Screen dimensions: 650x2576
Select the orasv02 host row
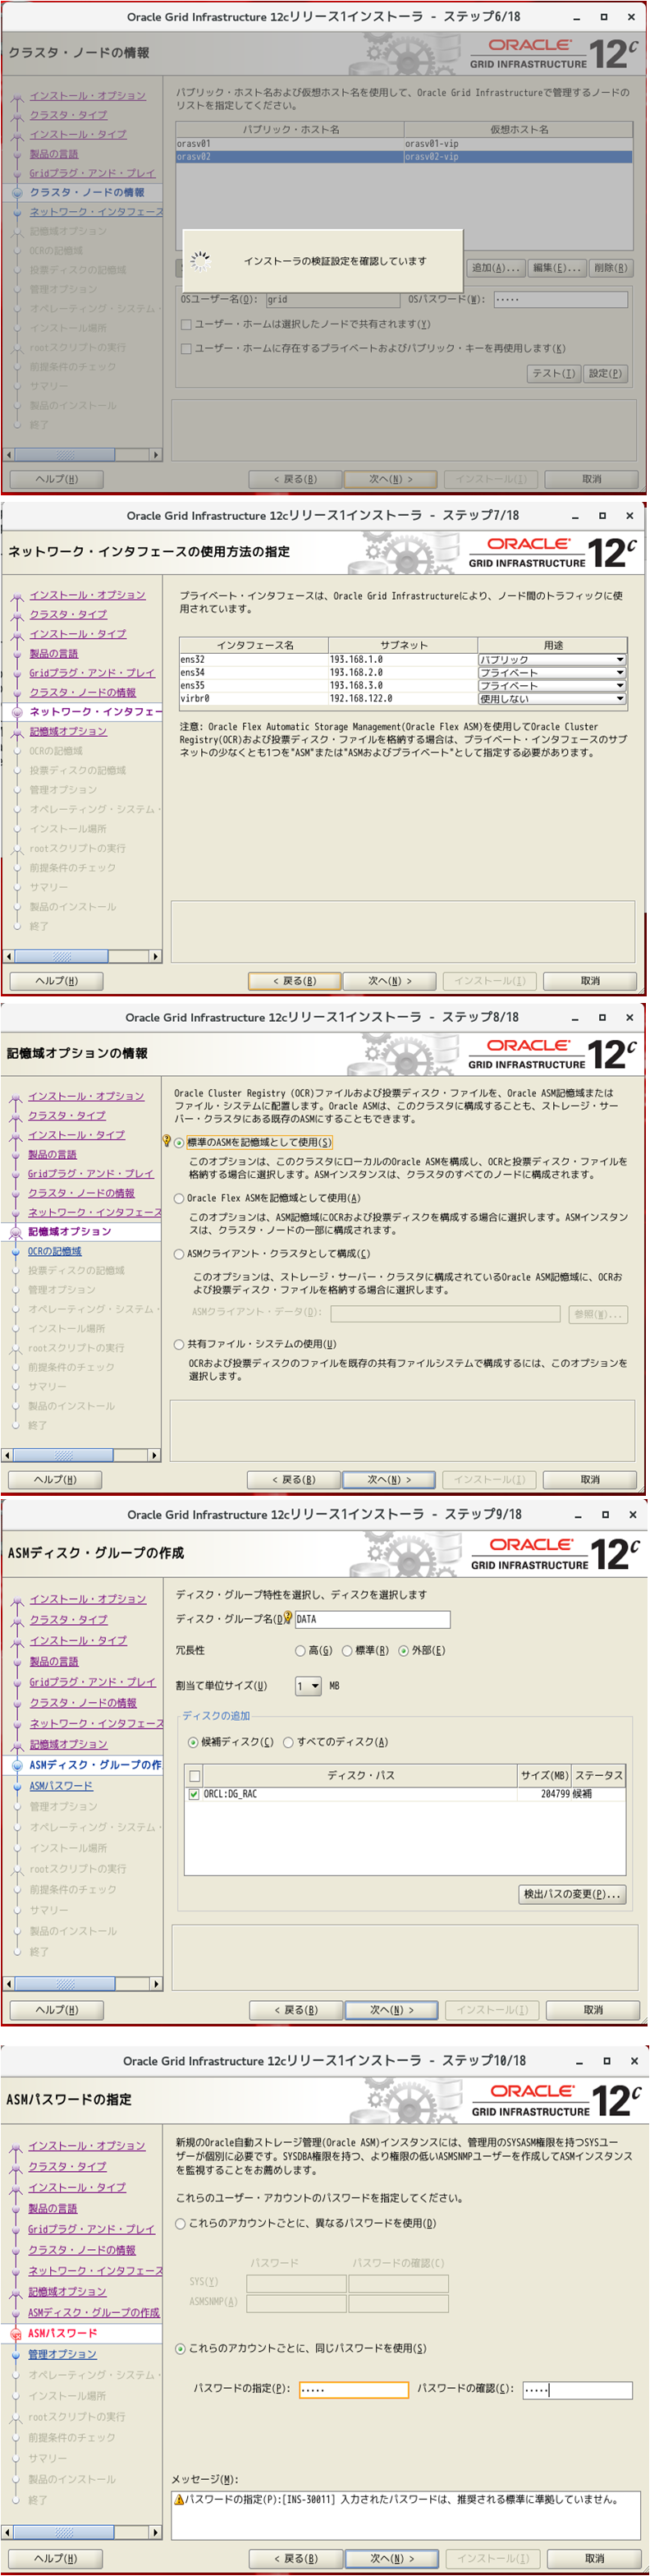pos(405,157)
